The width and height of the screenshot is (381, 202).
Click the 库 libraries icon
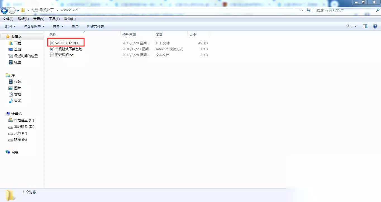click(8, 75)
